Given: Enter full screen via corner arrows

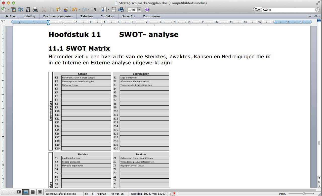Looking at the screenshot, I should [318, 3].
